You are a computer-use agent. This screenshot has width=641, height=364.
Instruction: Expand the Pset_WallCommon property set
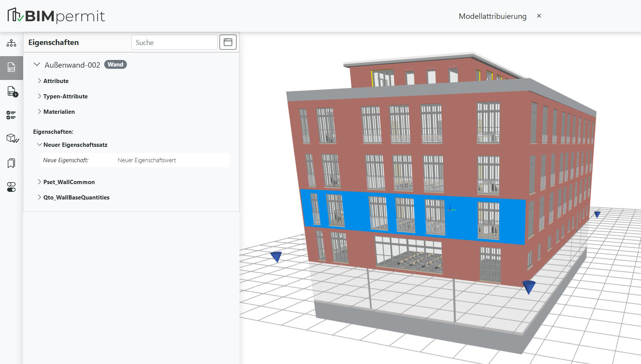coord(39,182)
